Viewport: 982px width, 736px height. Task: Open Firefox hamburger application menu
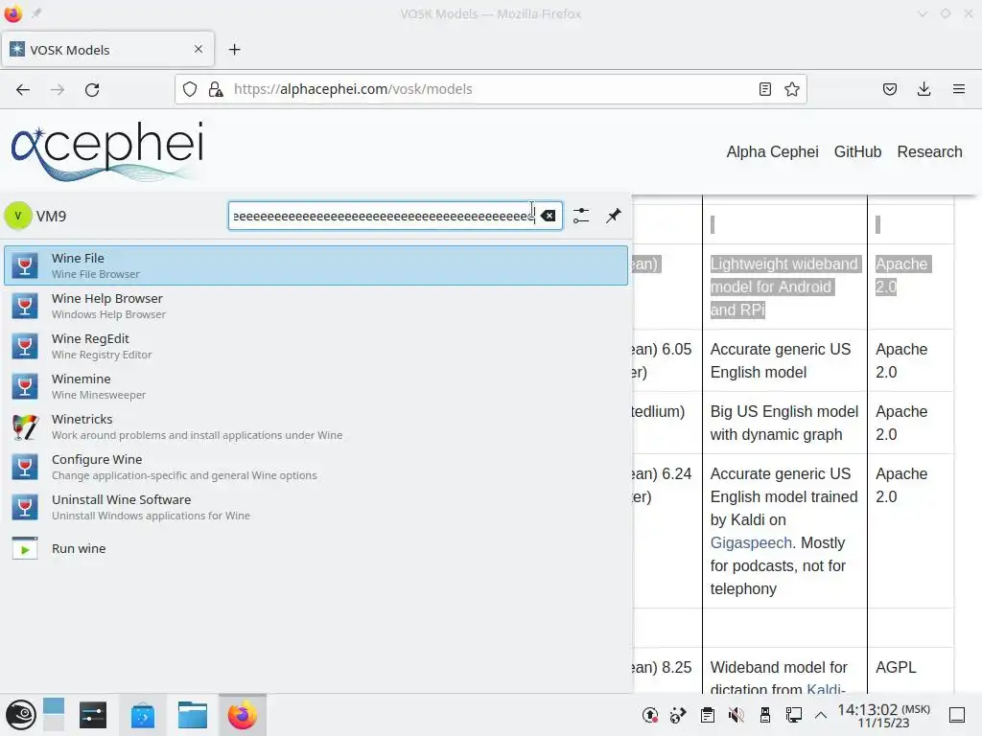[x=959, y=89]
